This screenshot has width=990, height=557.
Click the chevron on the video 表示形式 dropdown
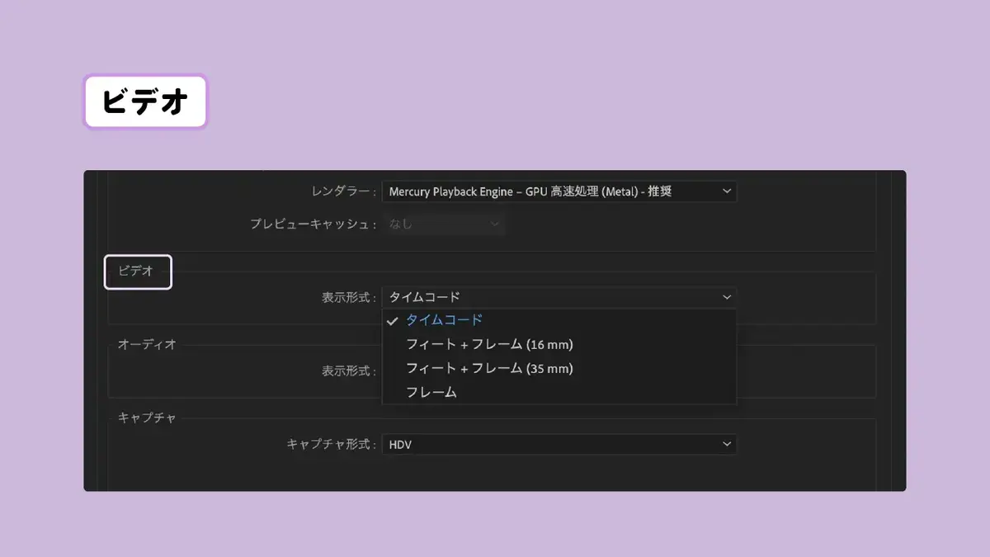coord(726,297)
